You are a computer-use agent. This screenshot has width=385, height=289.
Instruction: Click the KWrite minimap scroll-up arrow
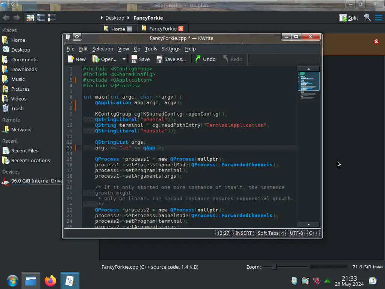tap(308, 69)
